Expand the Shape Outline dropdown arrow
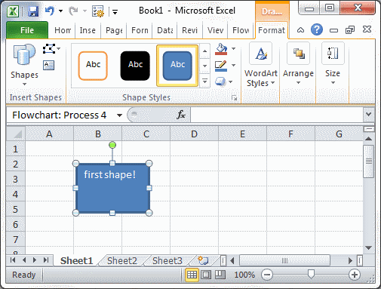This screenshot has height=289, width=381. [234, 66]
